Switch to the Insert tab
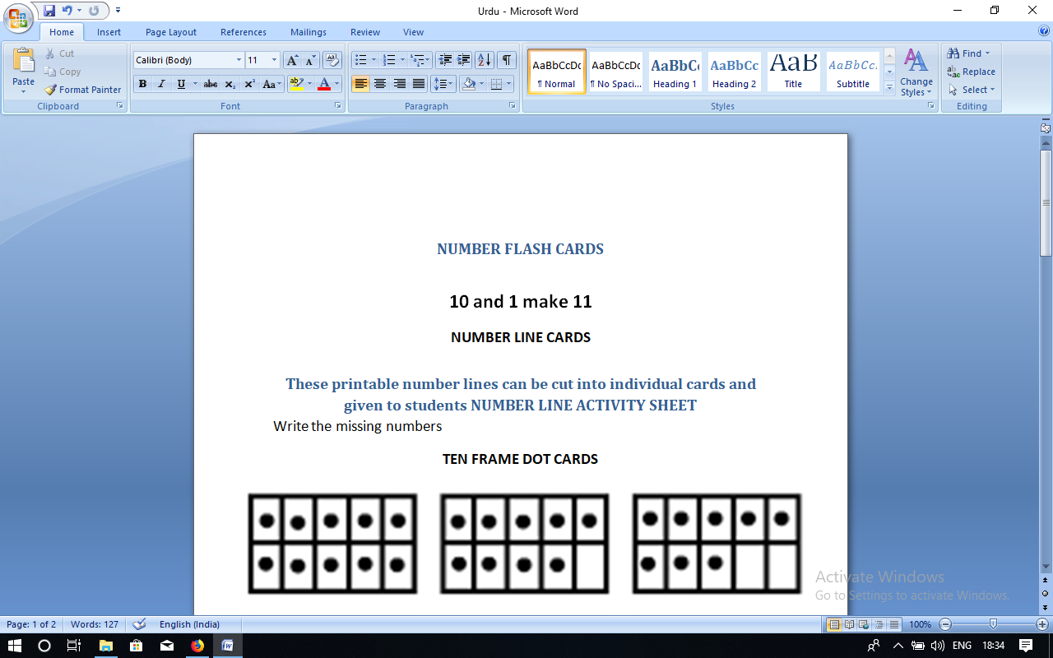The width and height of the screenshot is (1053, 658). coord(109,32)
